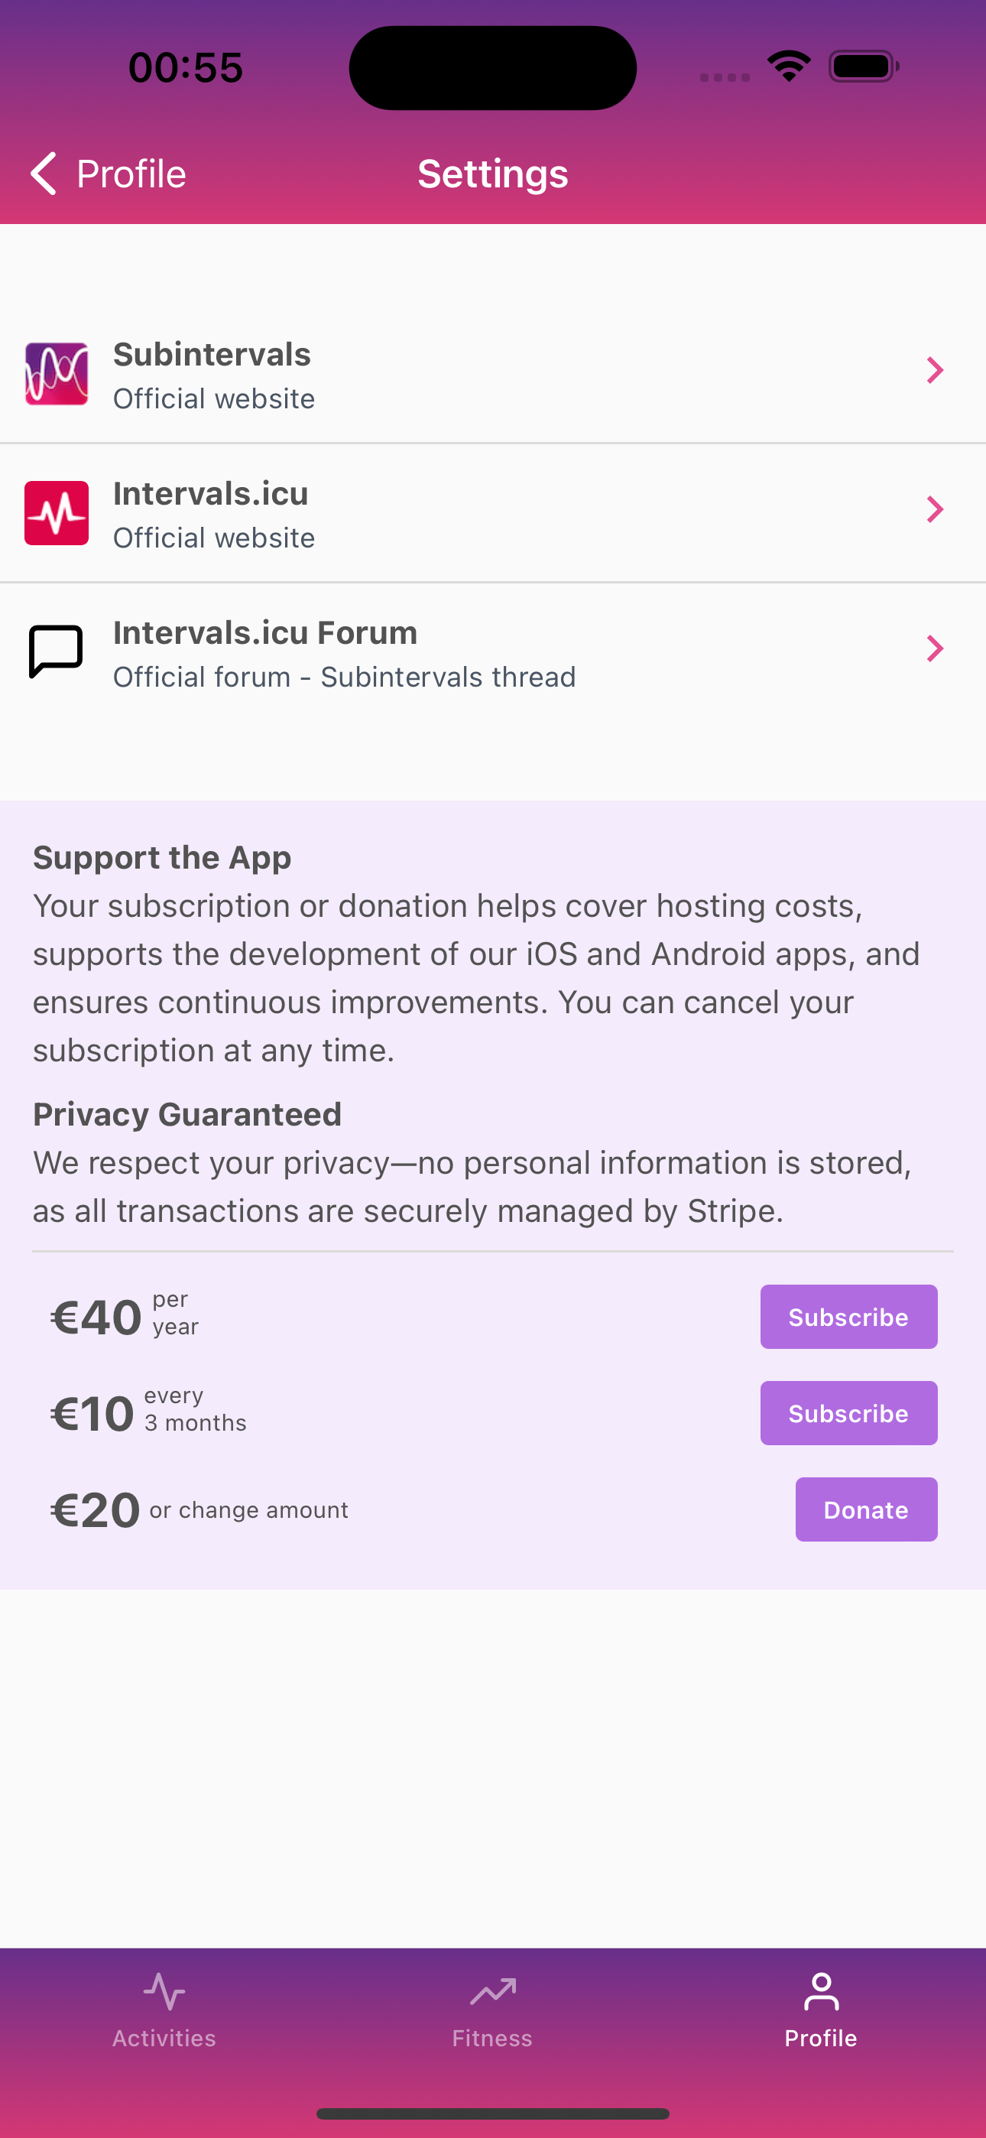
Task: Subscribe to the €10 every 3 months plan
Action: tap(848, 1413)
